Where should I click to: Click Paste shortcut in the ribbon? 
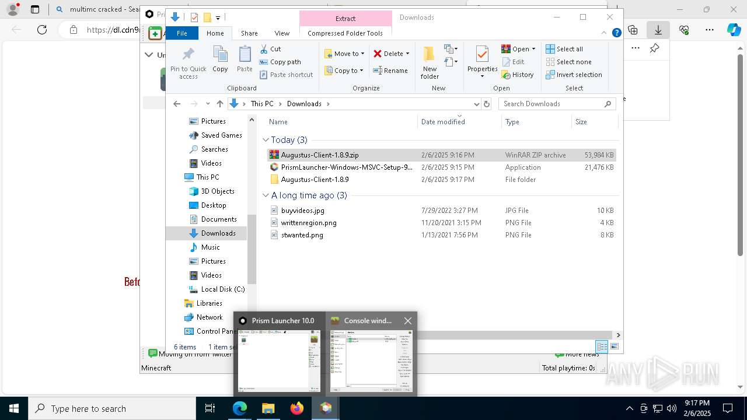point(286,75)
